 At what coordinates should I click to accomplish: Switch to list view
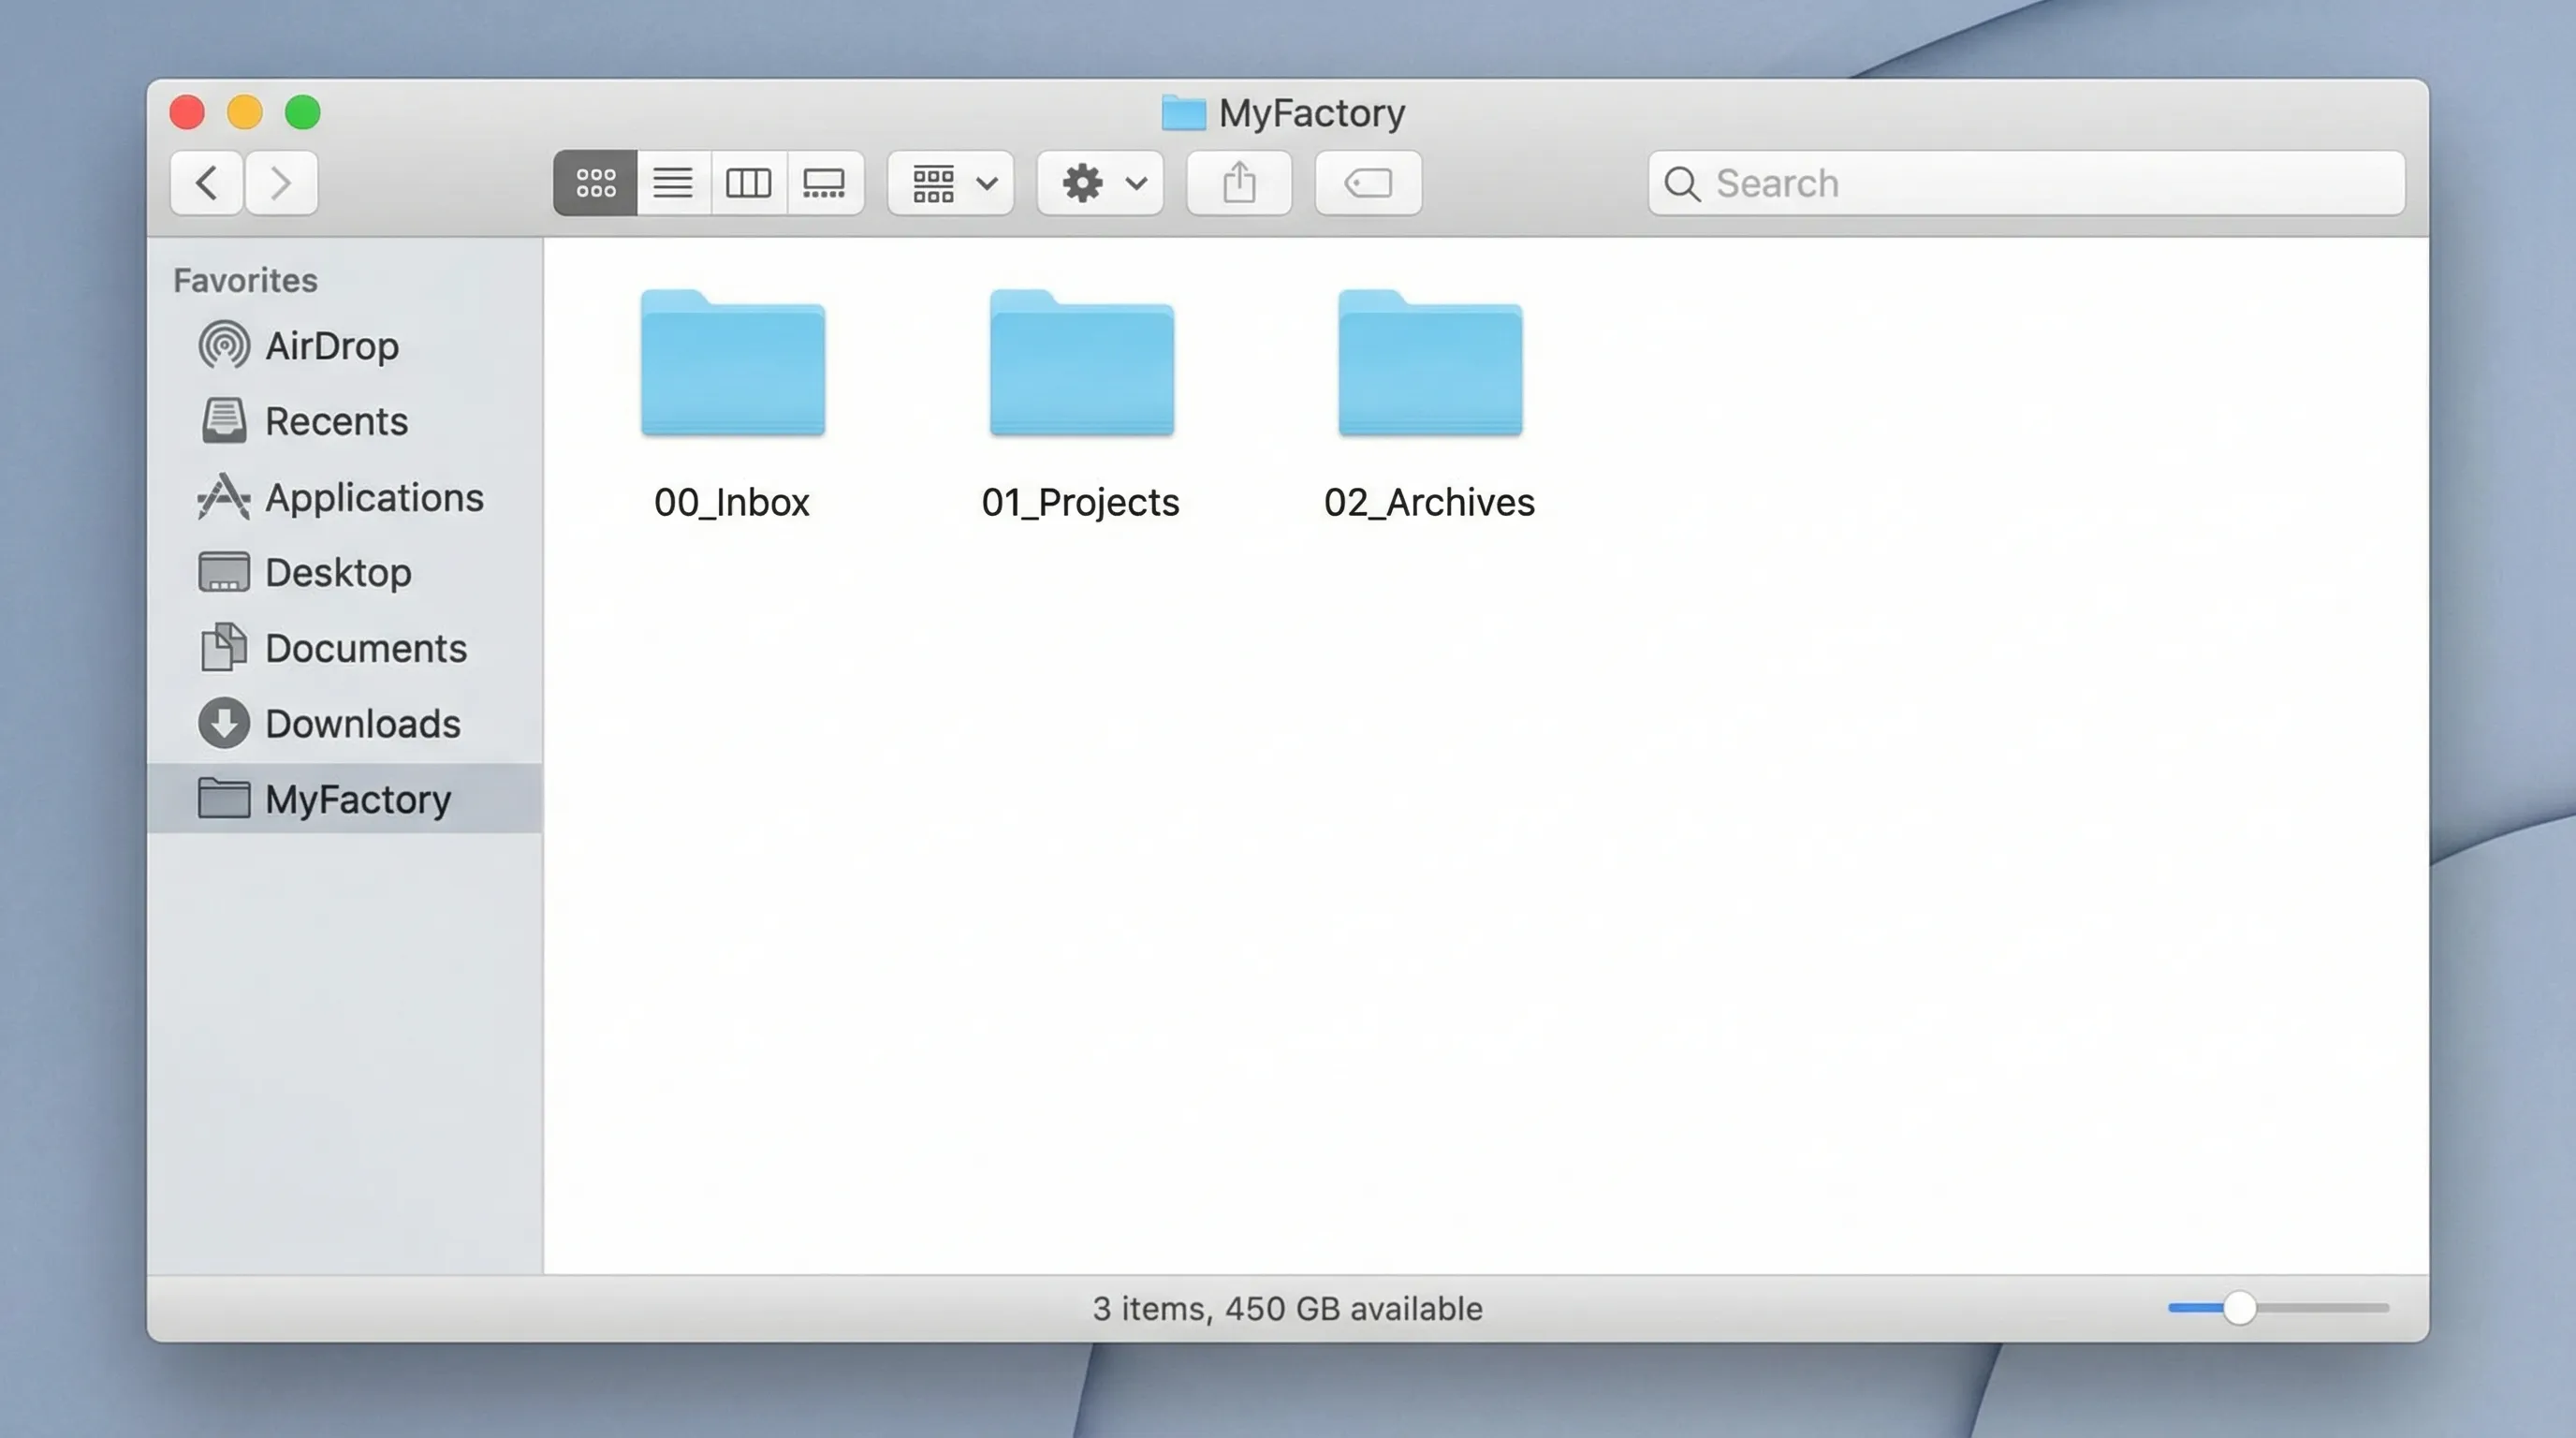pyautogui.click(x=672, y=183)
